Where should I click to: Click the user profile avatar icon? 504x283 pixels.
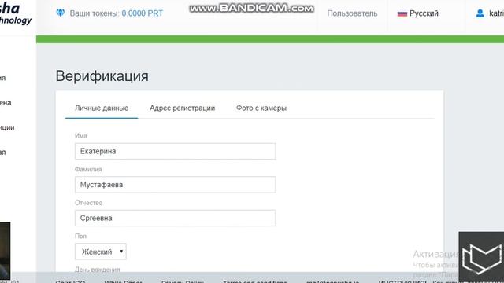480,13
